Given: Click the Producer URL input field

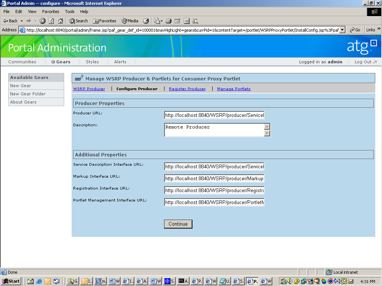Looking at the screenshot, I should 215,115.
